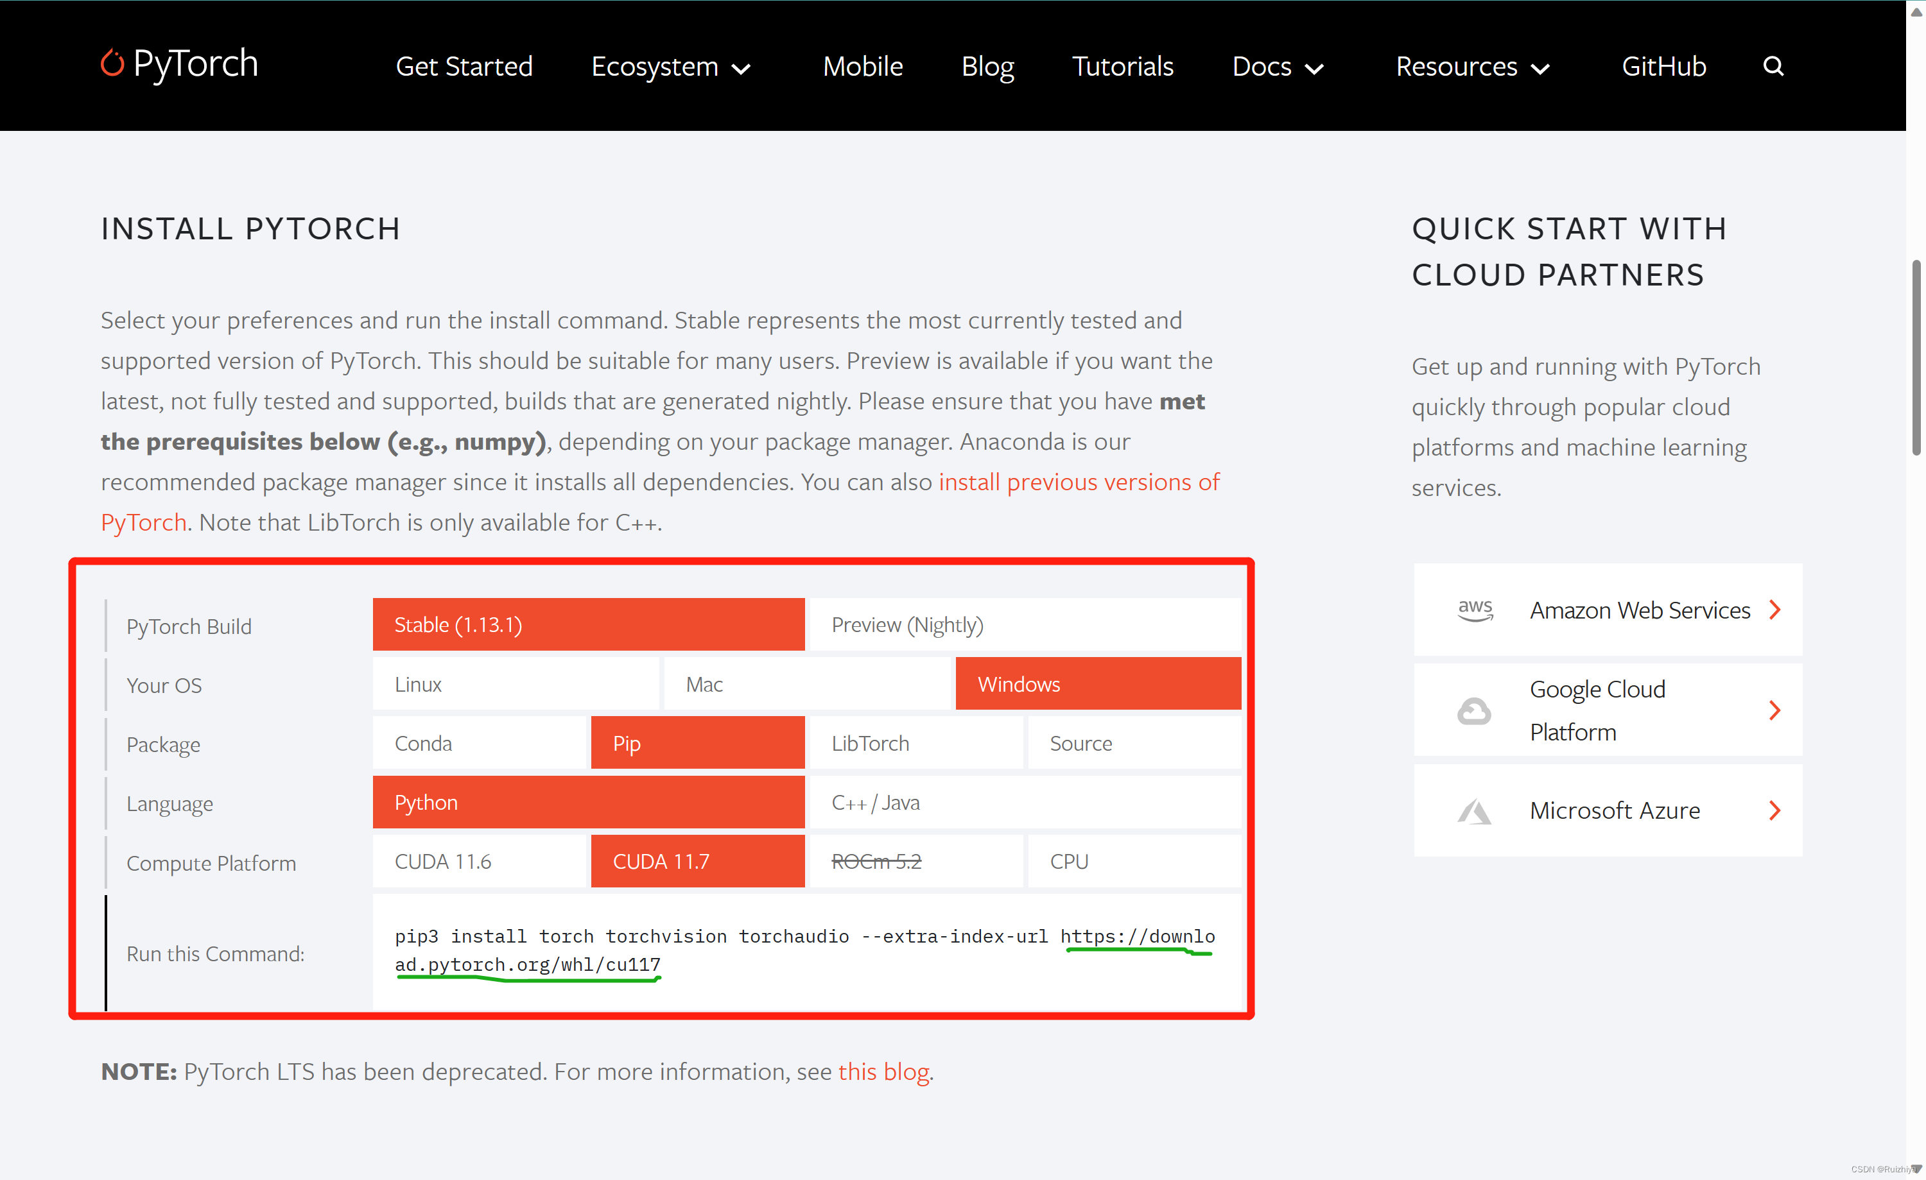This screenshot has height=1180, width=1926.
Task: Expand the Docs dropdown chevron
Action: click(1315, 69)
